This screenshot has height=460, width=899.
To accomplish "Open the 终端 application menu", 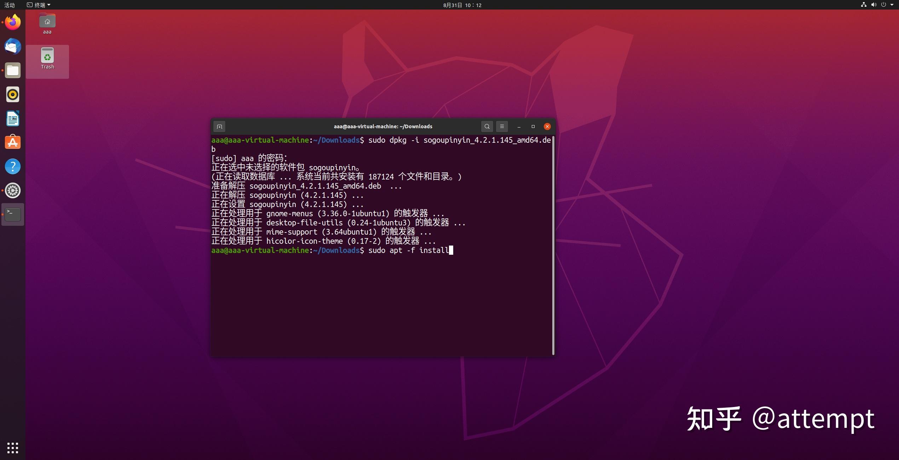I will [39, 5].
